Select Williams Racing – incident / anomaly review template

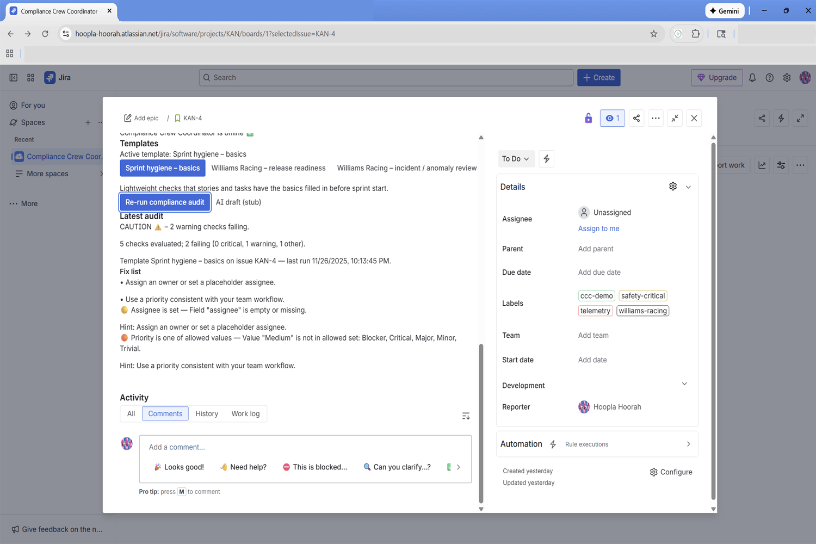tap(407, 168)
